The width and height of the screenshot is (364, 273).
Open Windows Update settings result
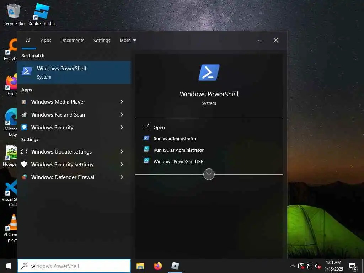(x=74, y=151)
